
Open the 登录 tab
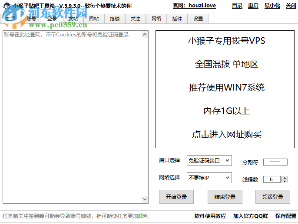[52, 19]
